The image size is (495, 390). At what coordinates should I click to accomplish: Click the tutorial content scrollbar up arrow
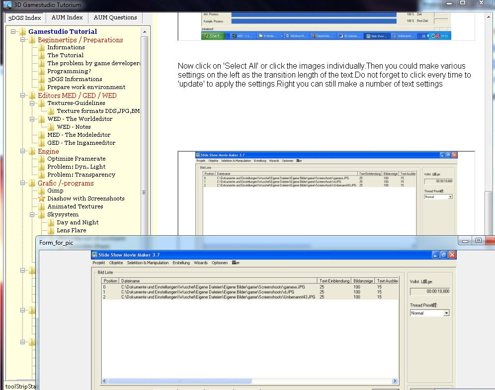[489, 17]
